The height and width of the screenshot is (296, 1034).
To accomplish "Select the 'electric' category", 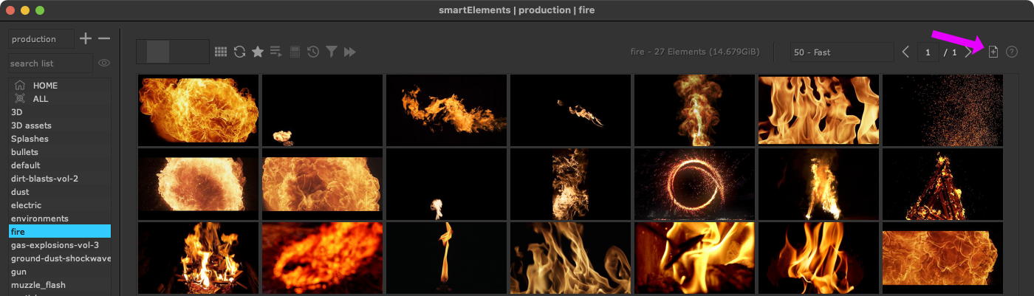I will 26,205.
